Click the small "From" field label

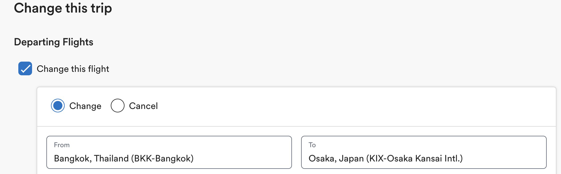(x=62, y=145)
